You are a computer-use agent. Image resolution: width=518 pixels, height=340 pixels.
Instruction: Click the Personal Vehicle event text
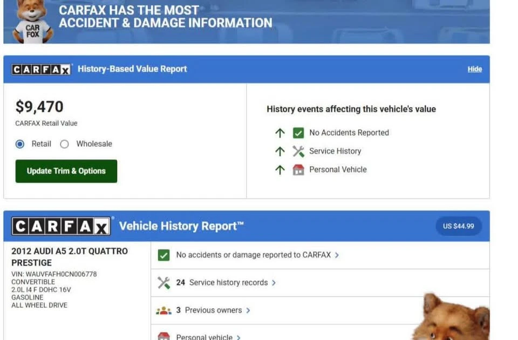click(338, 170)
